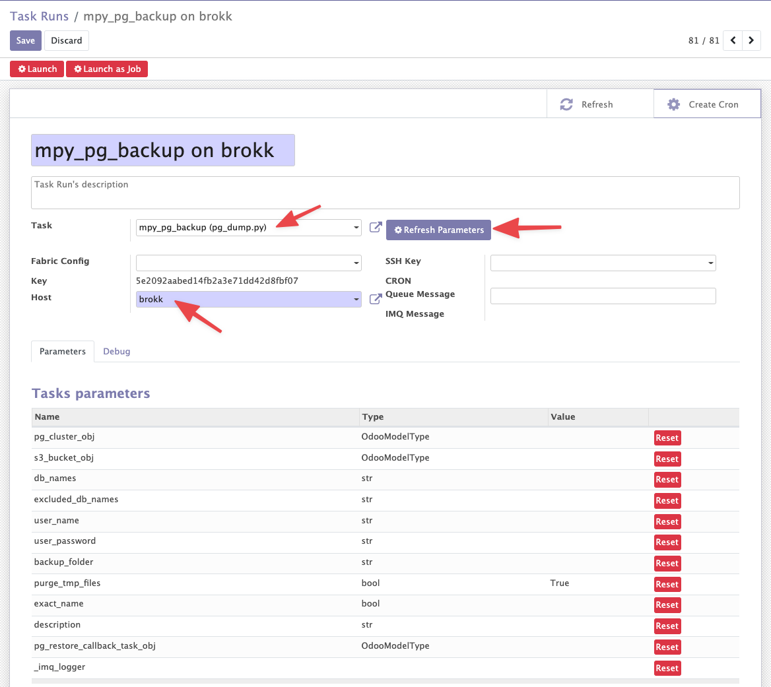The height and width of the screenshot is (687, 771).
Task: Go to previous record arrow
Action: [733, 40]
